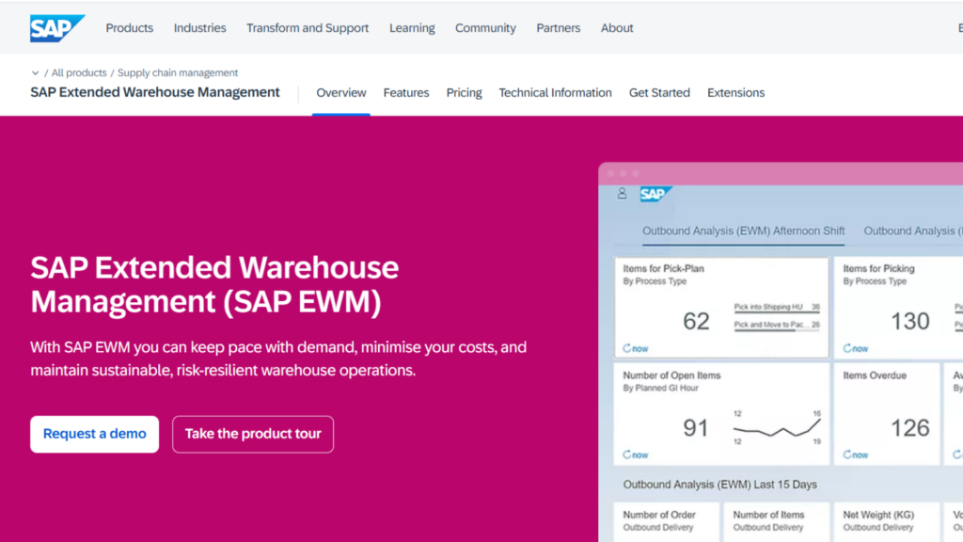Image resolution: width=963 pixels, height=542 pixels.
Task: Open the Net Weight (KG) tile
Action: click(x=887, y=522)
